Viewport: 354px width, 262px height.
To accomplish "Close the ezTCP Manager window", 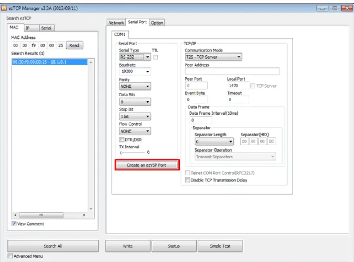I will click(347, 8).
